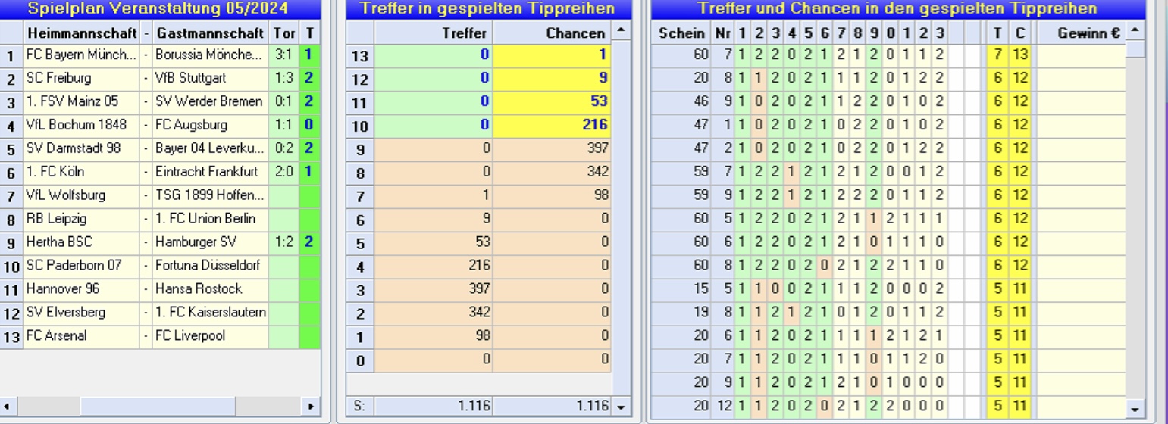
Task: Click the Nr column header
Action: pyautogui.click(x=722, y=33)
